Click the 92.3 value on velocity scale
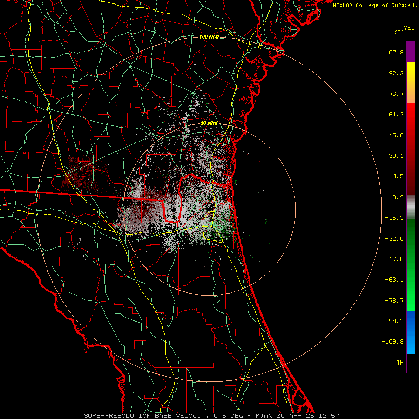This screenshot has height=419, width=419. [x=396, y=73]
